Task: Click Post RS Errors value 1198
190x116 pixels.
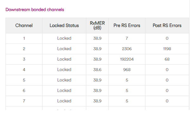Action: point(167,49)
